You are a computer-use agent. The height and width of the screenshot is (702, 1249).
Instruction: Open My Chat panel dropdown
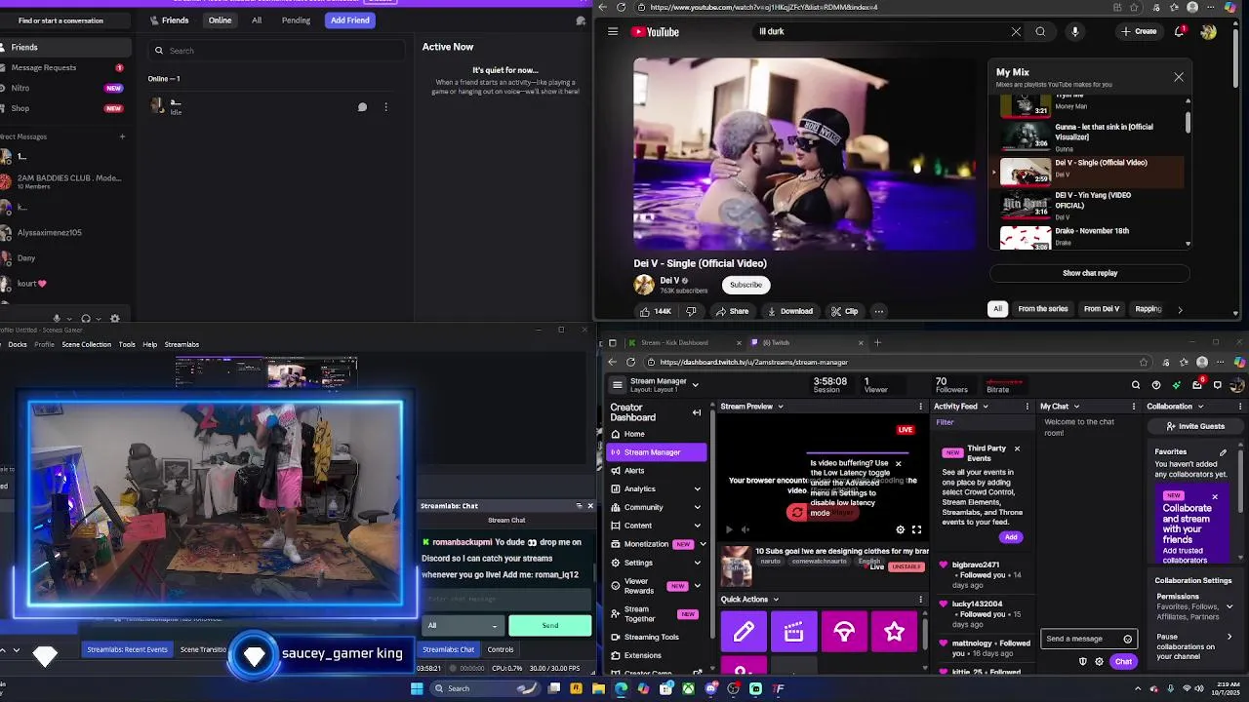point(1076,407)
